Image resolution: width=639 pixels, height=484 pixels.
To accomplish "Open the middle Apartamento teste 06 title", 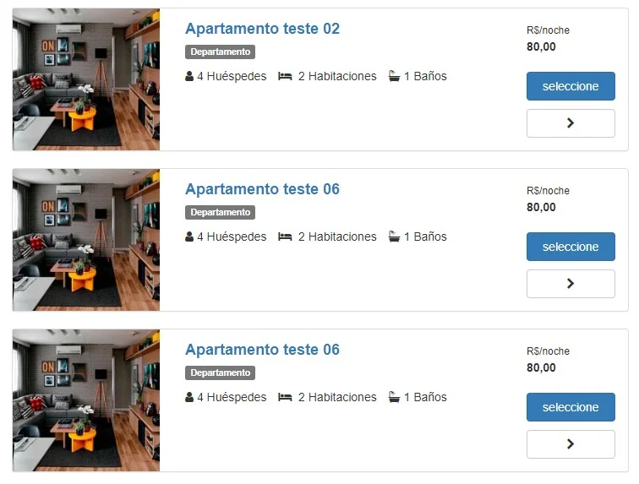I will click(x=262, y=189).
